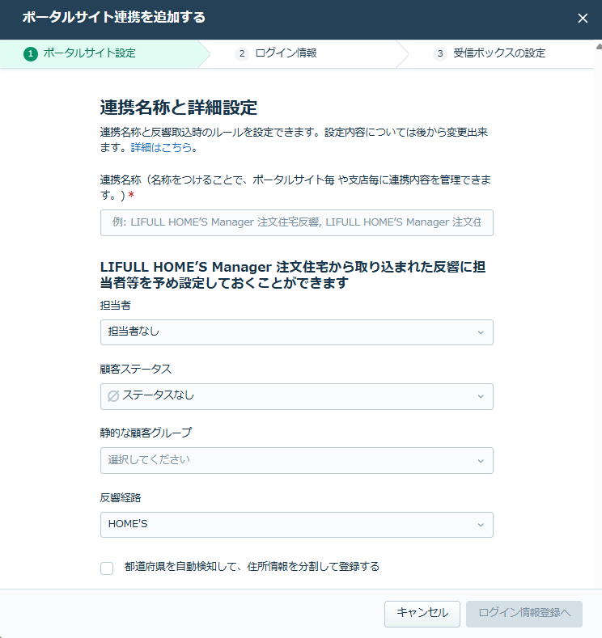Click the 都道府県を自動検知して checkbox label text
The height and width of the screenshot is (638, 602).
(x=252, y=566)
